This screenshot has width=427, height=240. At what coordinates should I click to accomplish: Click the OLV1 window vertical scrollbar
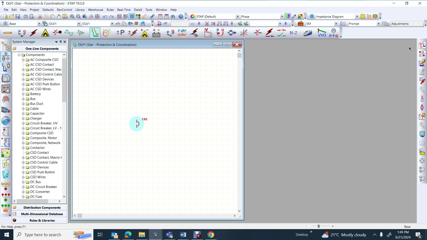(x=239, y=131)
